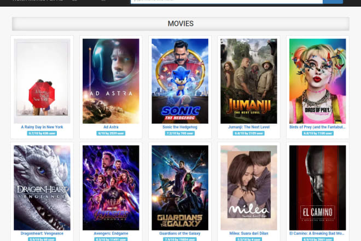Open the Milea: Suara dari Dilan poster
The image size is (361, 241).
pyautogui.click(x=249, y=187)
